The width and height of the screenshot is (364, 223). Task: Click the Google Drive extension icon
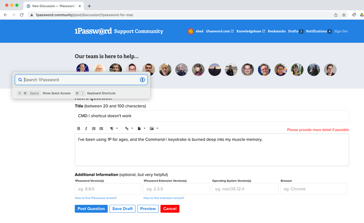[x=362, y=15]
